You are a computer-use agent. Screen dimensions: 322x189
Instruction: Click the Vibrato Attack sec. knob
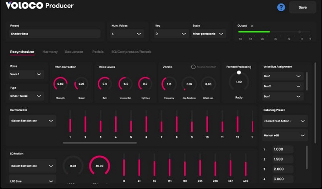208,84
